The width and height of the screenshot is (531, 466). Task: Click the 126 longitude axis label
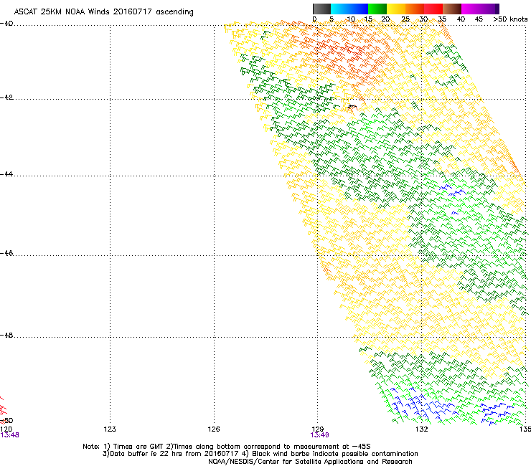pos(214,429)
